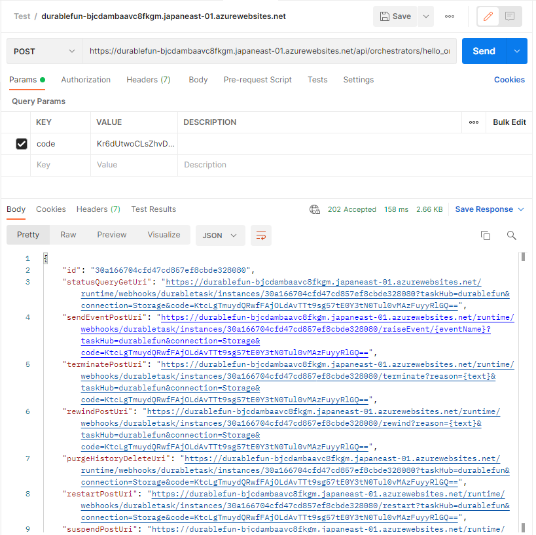536x535 pixels.
Task: Select the response Body tab
Action: pyautogui.click(x=16, y=209)
